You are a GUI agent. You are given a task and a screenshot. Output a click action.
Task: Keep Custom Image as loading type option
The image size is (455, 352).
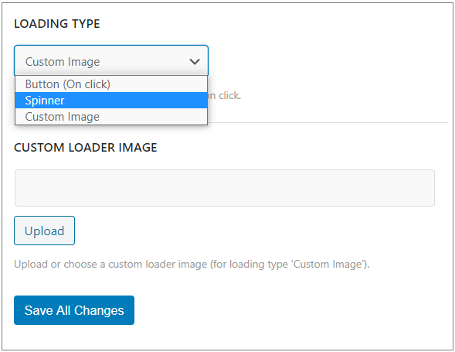pos(111,117)
